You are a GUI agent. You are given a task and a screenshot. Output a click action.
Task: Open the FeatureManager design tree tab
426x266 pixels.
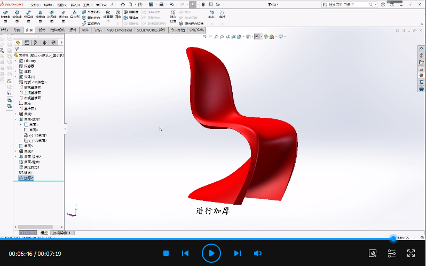pos(18,43)
